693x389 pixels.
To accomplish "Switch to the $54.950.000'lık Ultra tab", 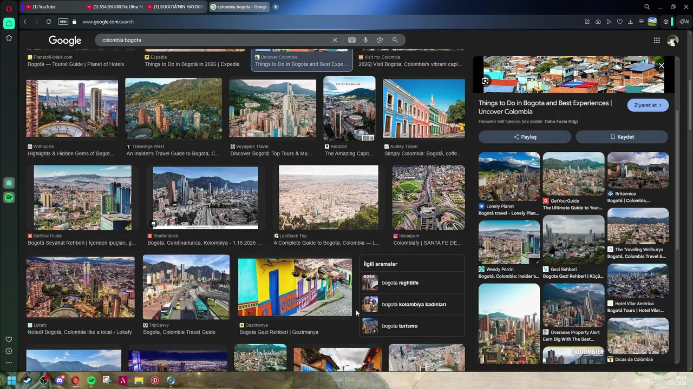I will [x=115, y=7].
